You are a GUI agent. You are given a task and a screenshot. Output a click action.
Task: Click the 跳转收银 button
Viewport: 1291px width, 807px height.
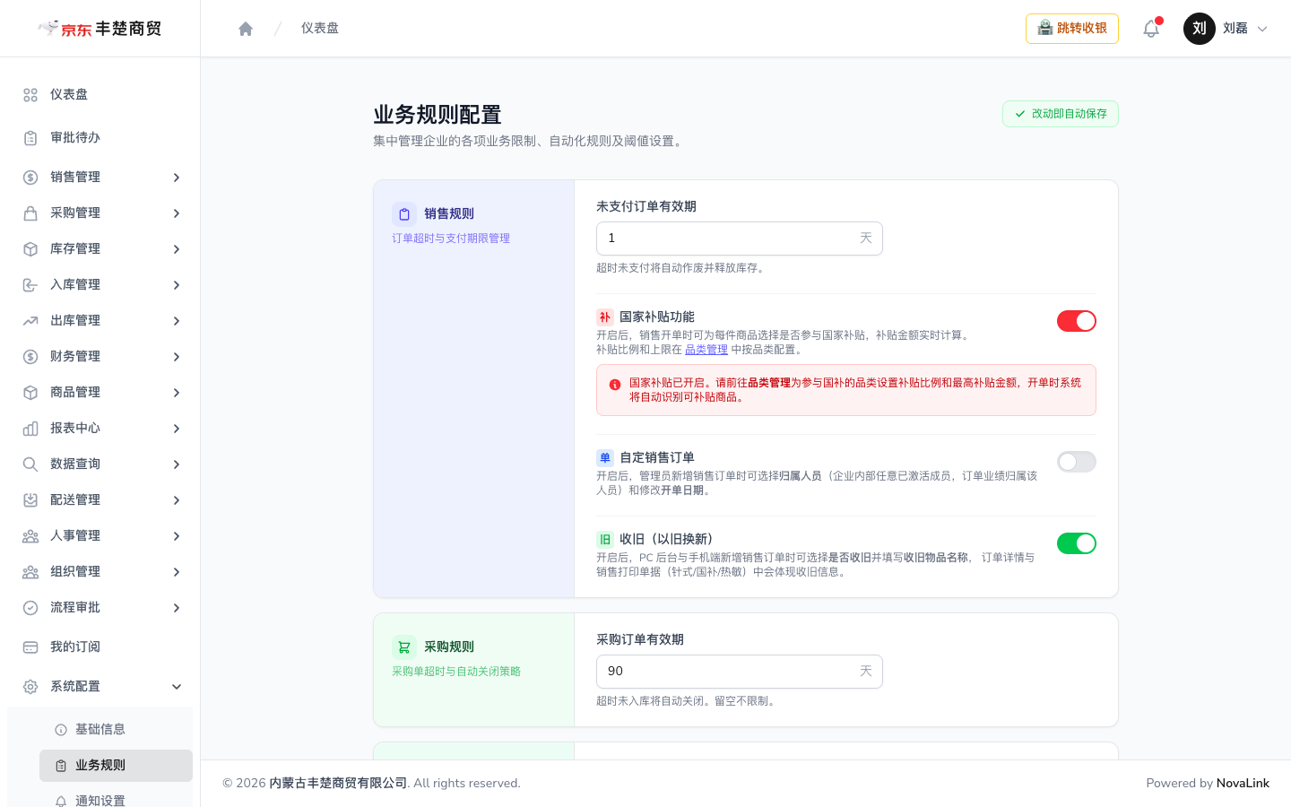click(x=1072, y=29)
